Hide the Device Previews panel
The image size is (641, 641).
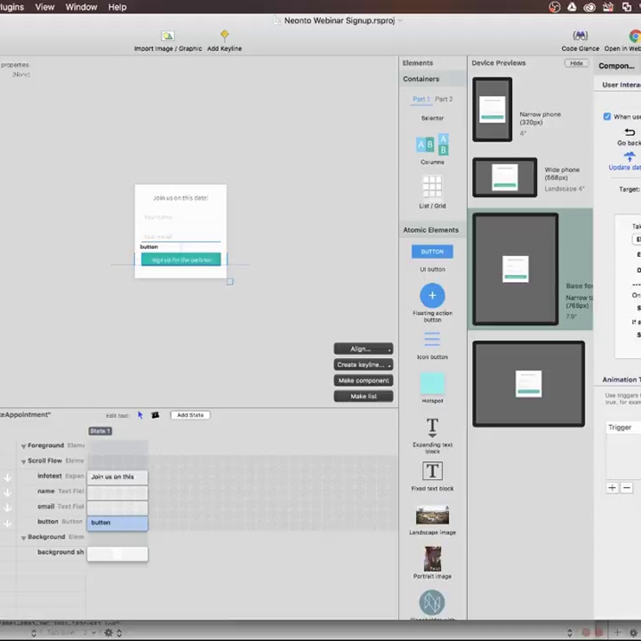click(x=576, y=63)
